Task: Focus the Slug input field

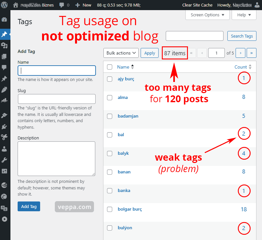Action: tap(57, 99)
